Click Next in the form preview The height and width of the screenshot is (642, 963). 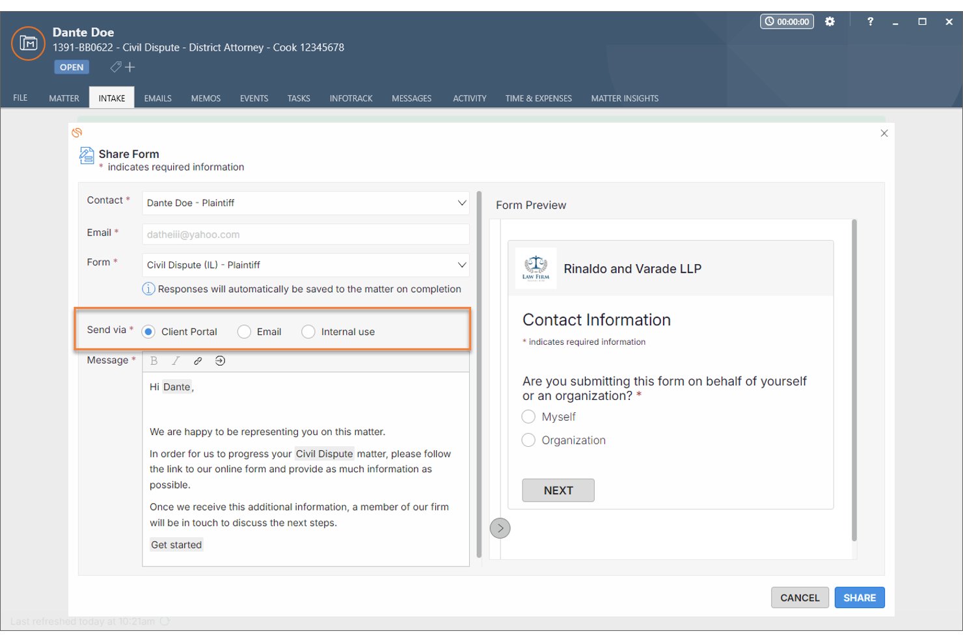pyautogui.click(x=558, y=490)
